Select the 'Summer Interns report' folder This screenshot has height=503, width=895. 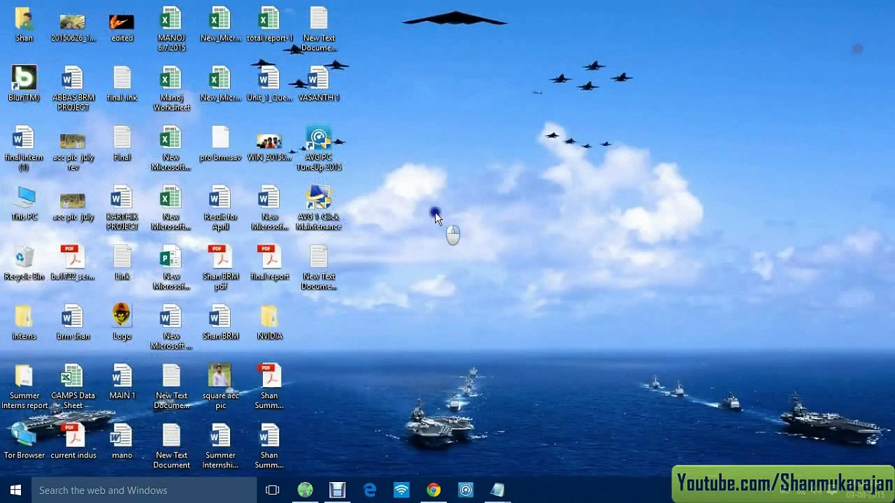pyautogui.click(x=24, y=386)
